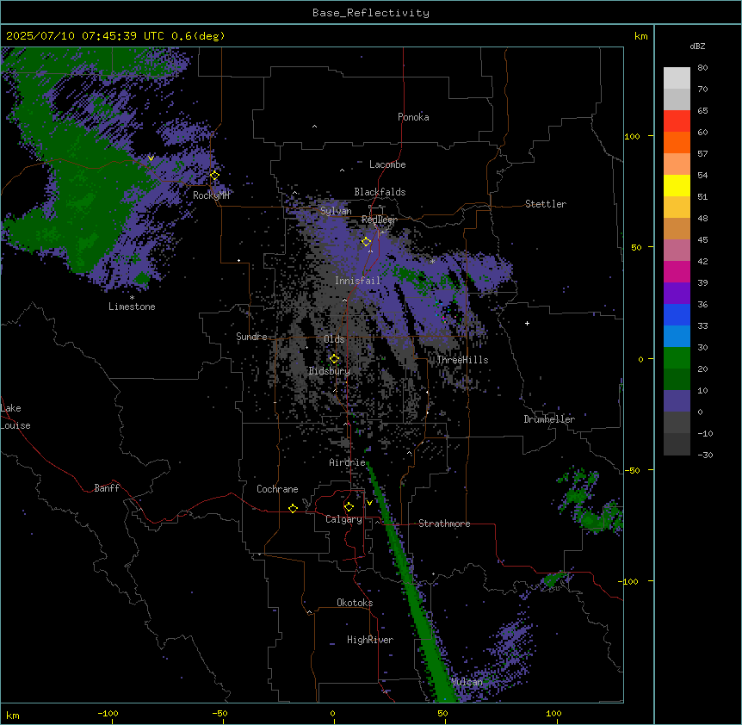
Task: Select the Banff label
Action: coord(107,488)
